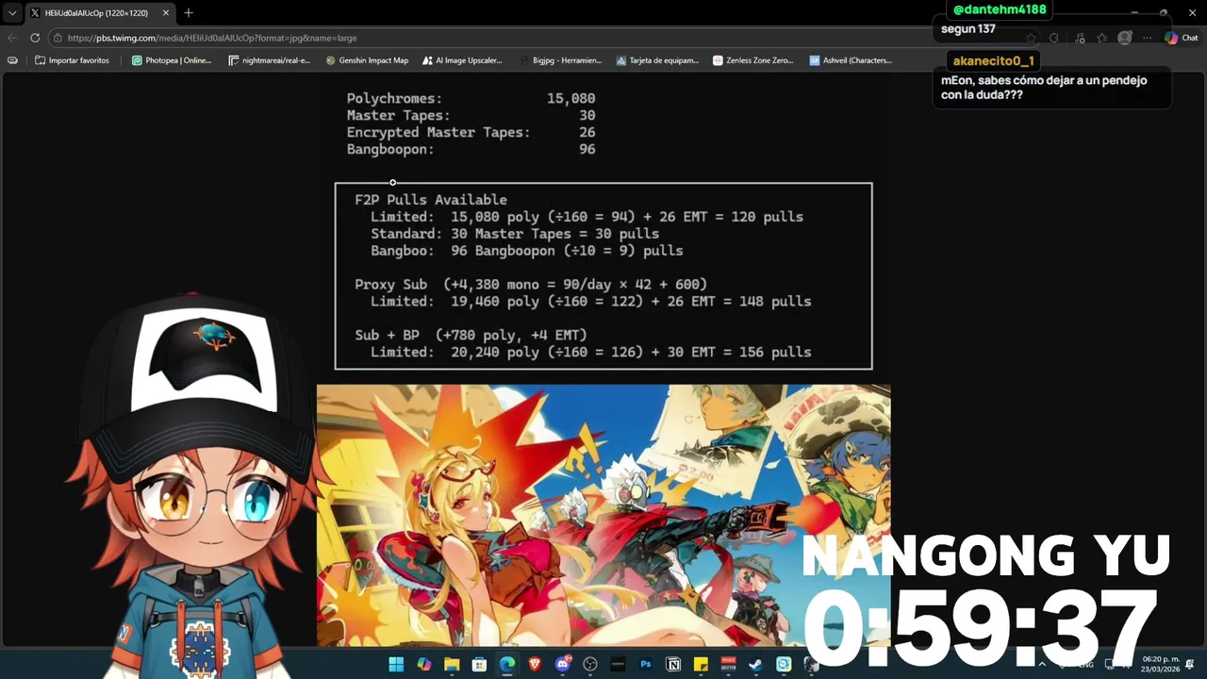Viewport: 1207px width, 679px height.
Task: Open the taskbar clock and date
Action: [x=1161, y=665]
